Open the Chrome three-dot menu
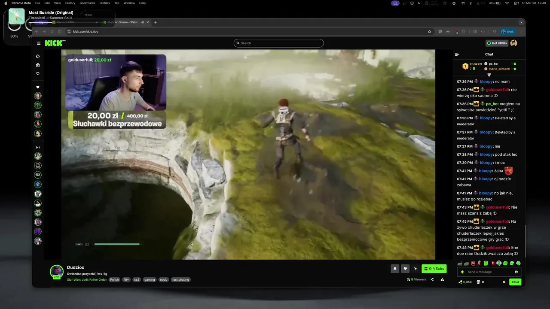 pyautogui.click(x=521, y=31)
